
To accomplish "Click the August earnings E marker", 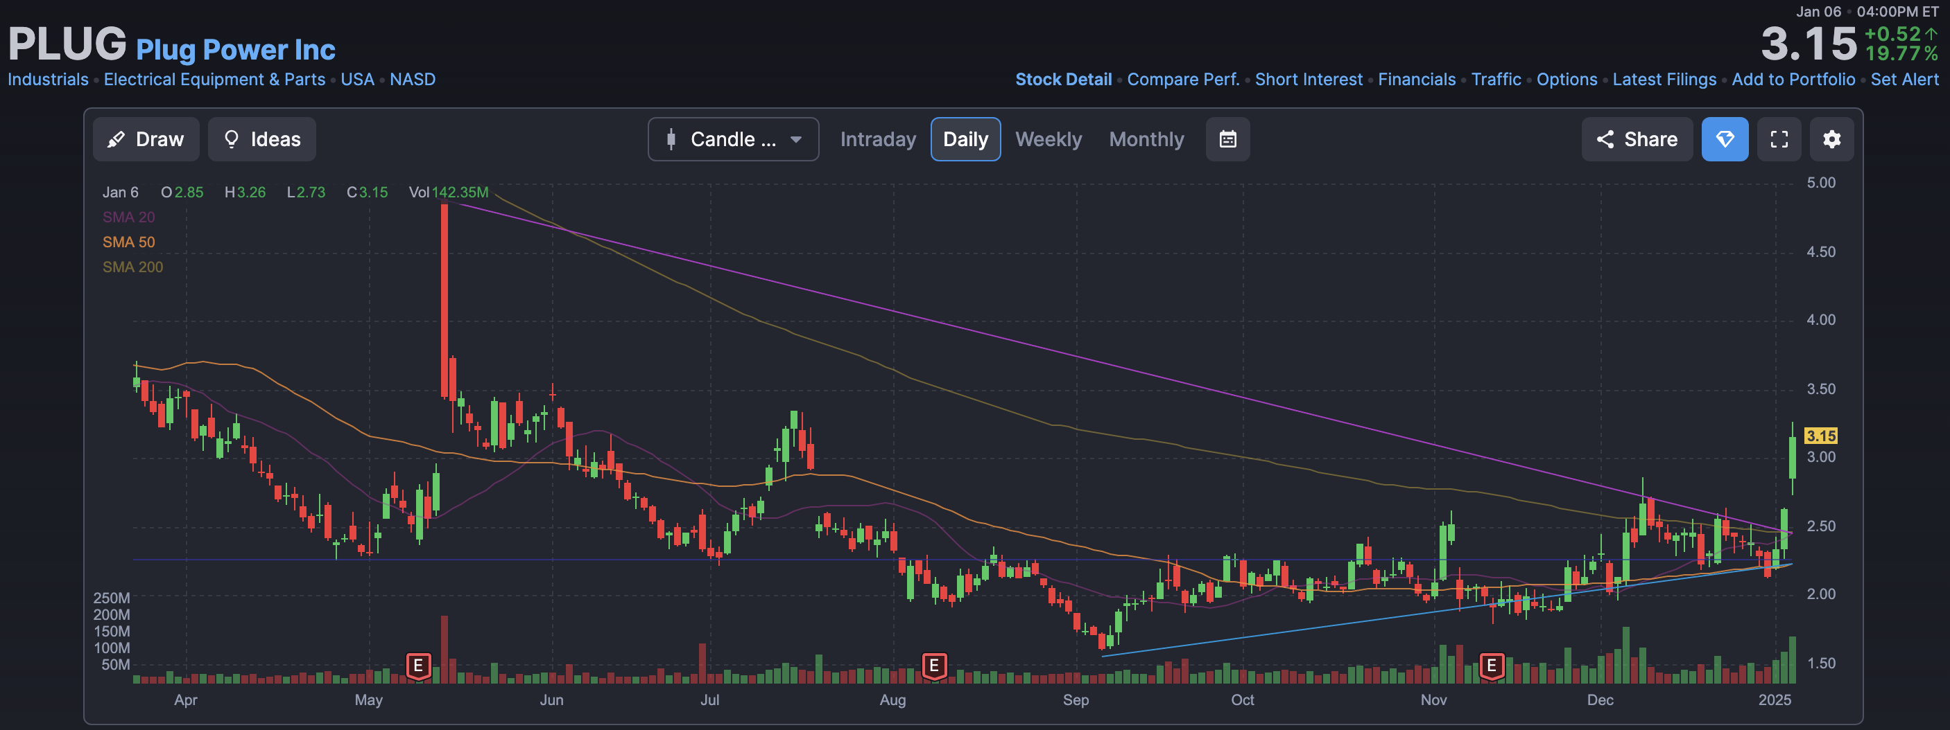I will coord(934,666).
